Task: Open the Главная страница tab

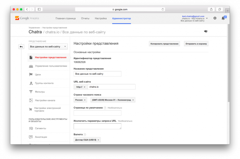Action: [66, 18]
